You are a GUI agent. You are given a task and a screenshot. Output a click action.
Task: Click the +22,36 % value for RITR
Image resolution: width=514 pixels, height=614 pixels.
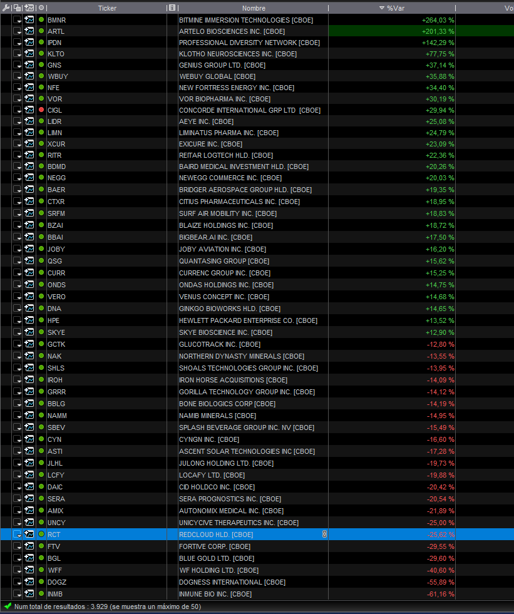click(439, 155)
